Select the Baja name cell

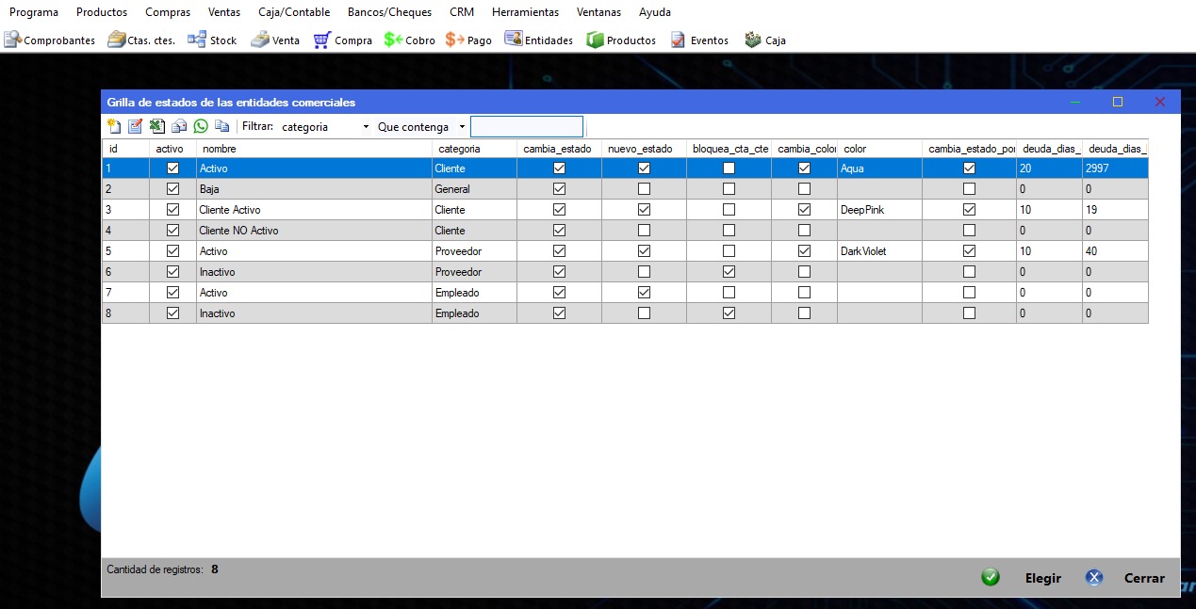coord(314,189)
